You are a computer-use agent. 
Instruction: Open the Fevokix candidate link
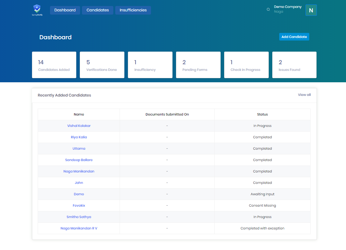click(x=79, y=205)
